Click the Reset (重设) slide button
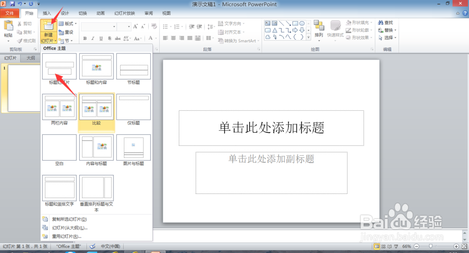The image size is (469, 253). pyautogui.click(x=66, y=32)
